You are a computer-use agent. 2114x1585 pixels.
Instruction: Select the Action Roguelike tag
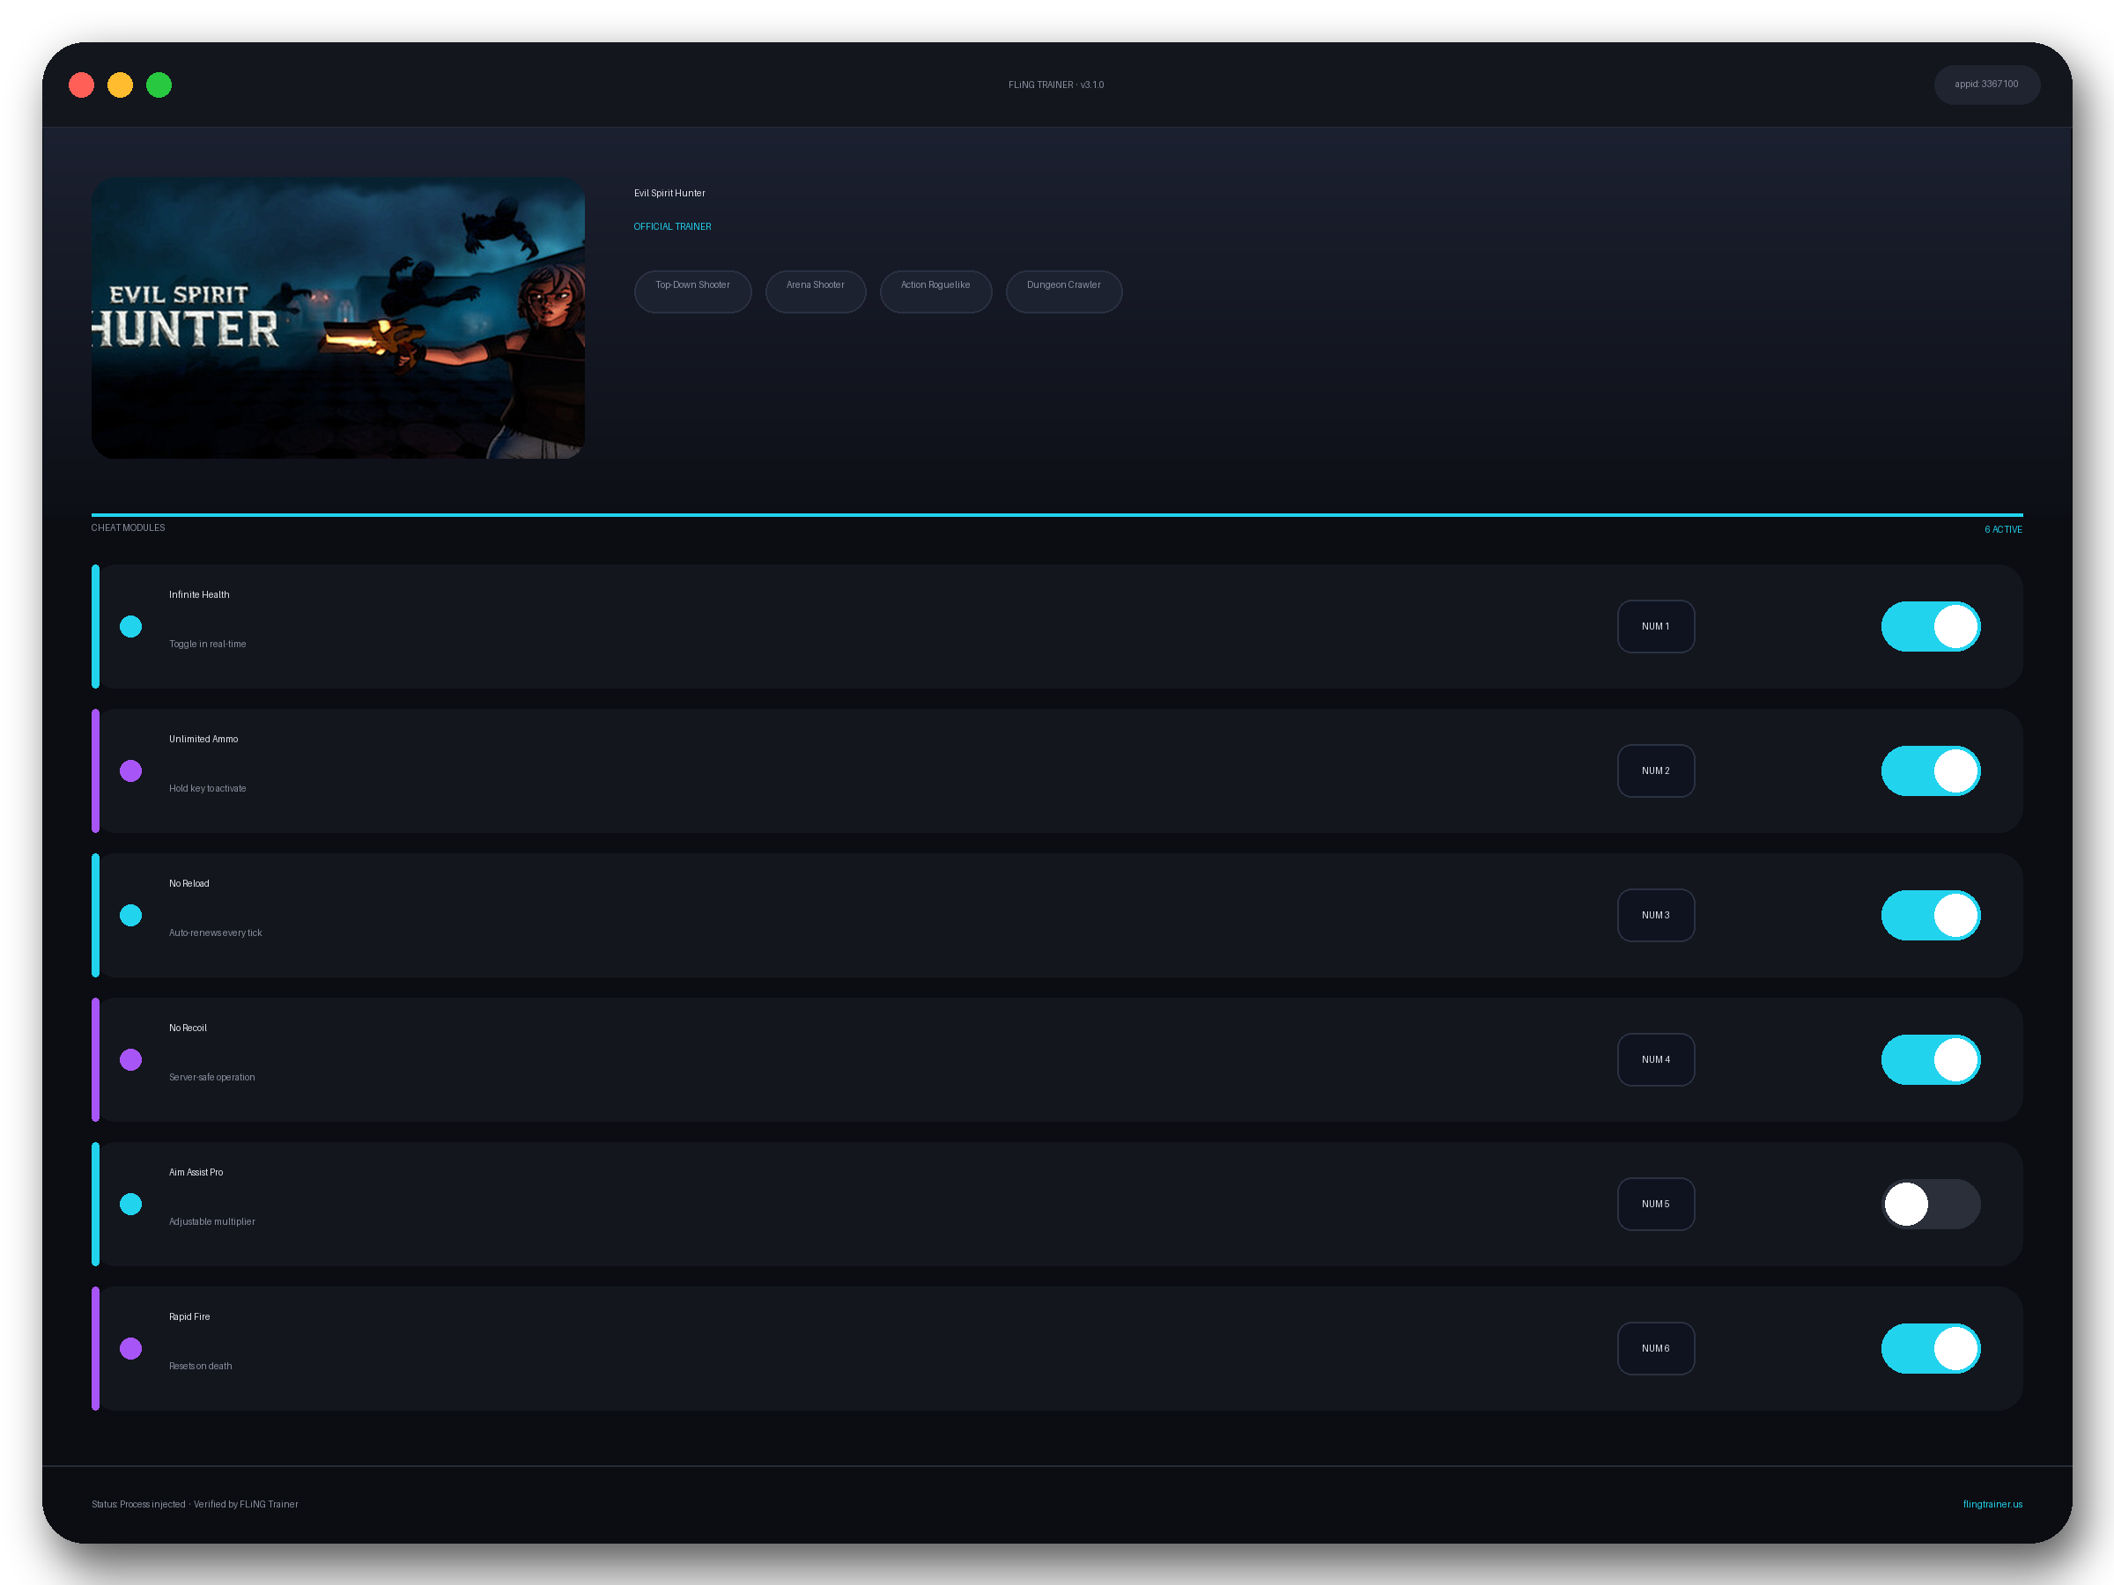[x=935, y=291]
